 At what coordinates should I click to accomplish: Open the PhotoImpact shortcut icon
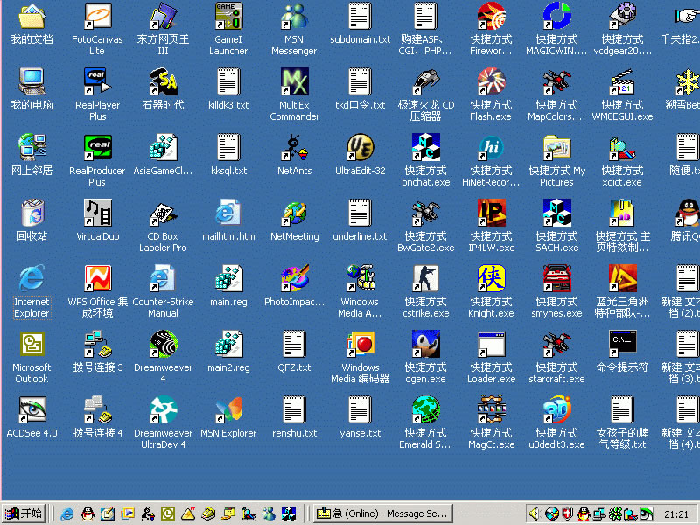pos(294,278)
